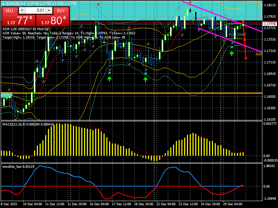This screenshot has height=208, width=278.
Task: Click trendline scale value 1.98342
Action: pos(269,166)
